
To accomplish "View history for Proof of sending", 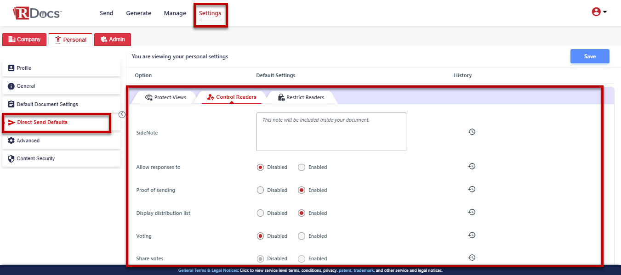I will [x=472, y=189].
